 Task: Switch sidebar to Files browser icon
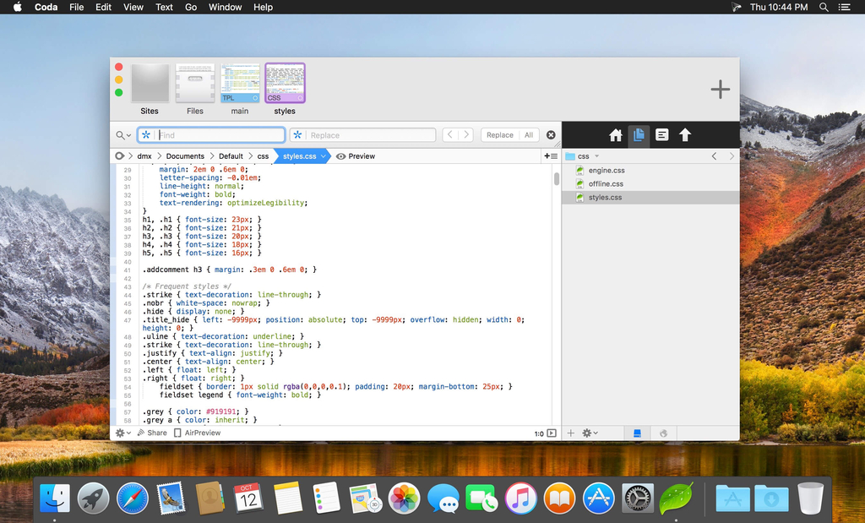coord(639,135)
